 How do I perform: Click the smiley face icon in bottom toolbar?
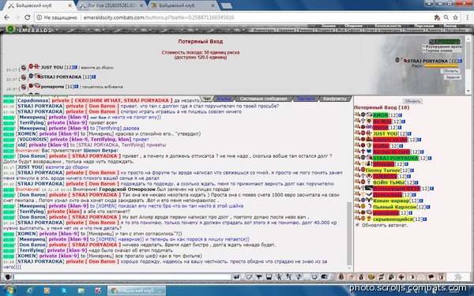[x=371, y=276]
